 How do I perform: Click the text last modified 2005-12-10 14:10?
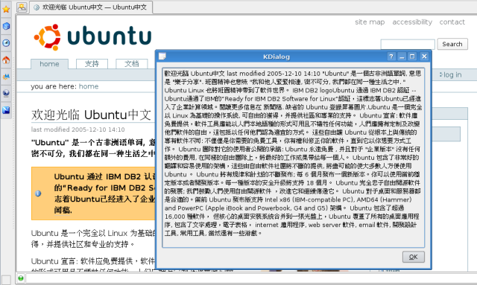click(78, 129)
